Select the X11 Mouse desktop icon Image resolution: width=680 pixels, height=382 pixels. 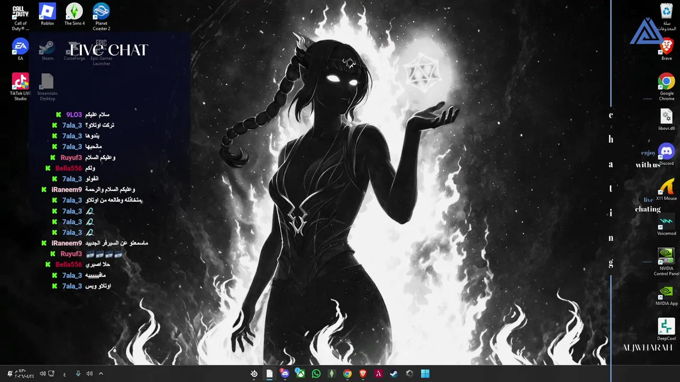point(666,190)
